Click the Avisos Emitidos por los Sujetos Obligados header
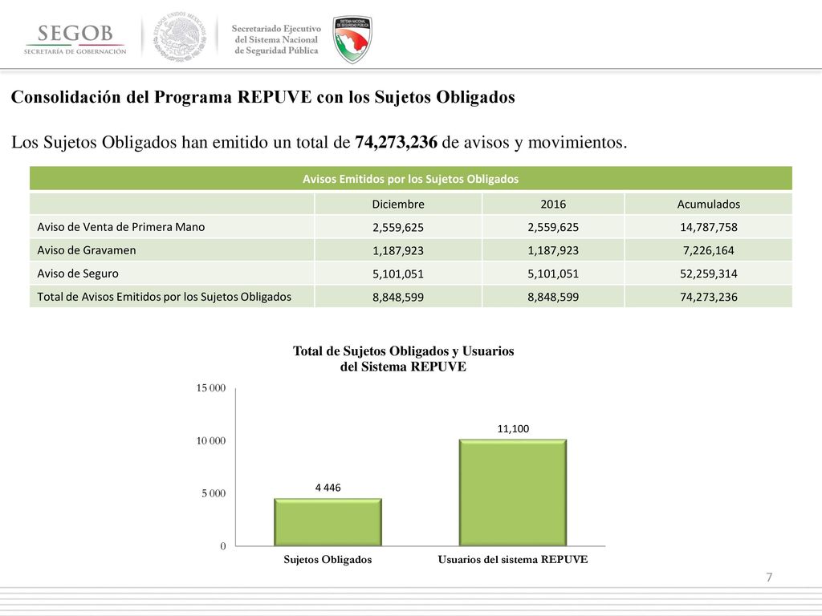The height and width of the screenshot is (616, 822). pos(410,179)
